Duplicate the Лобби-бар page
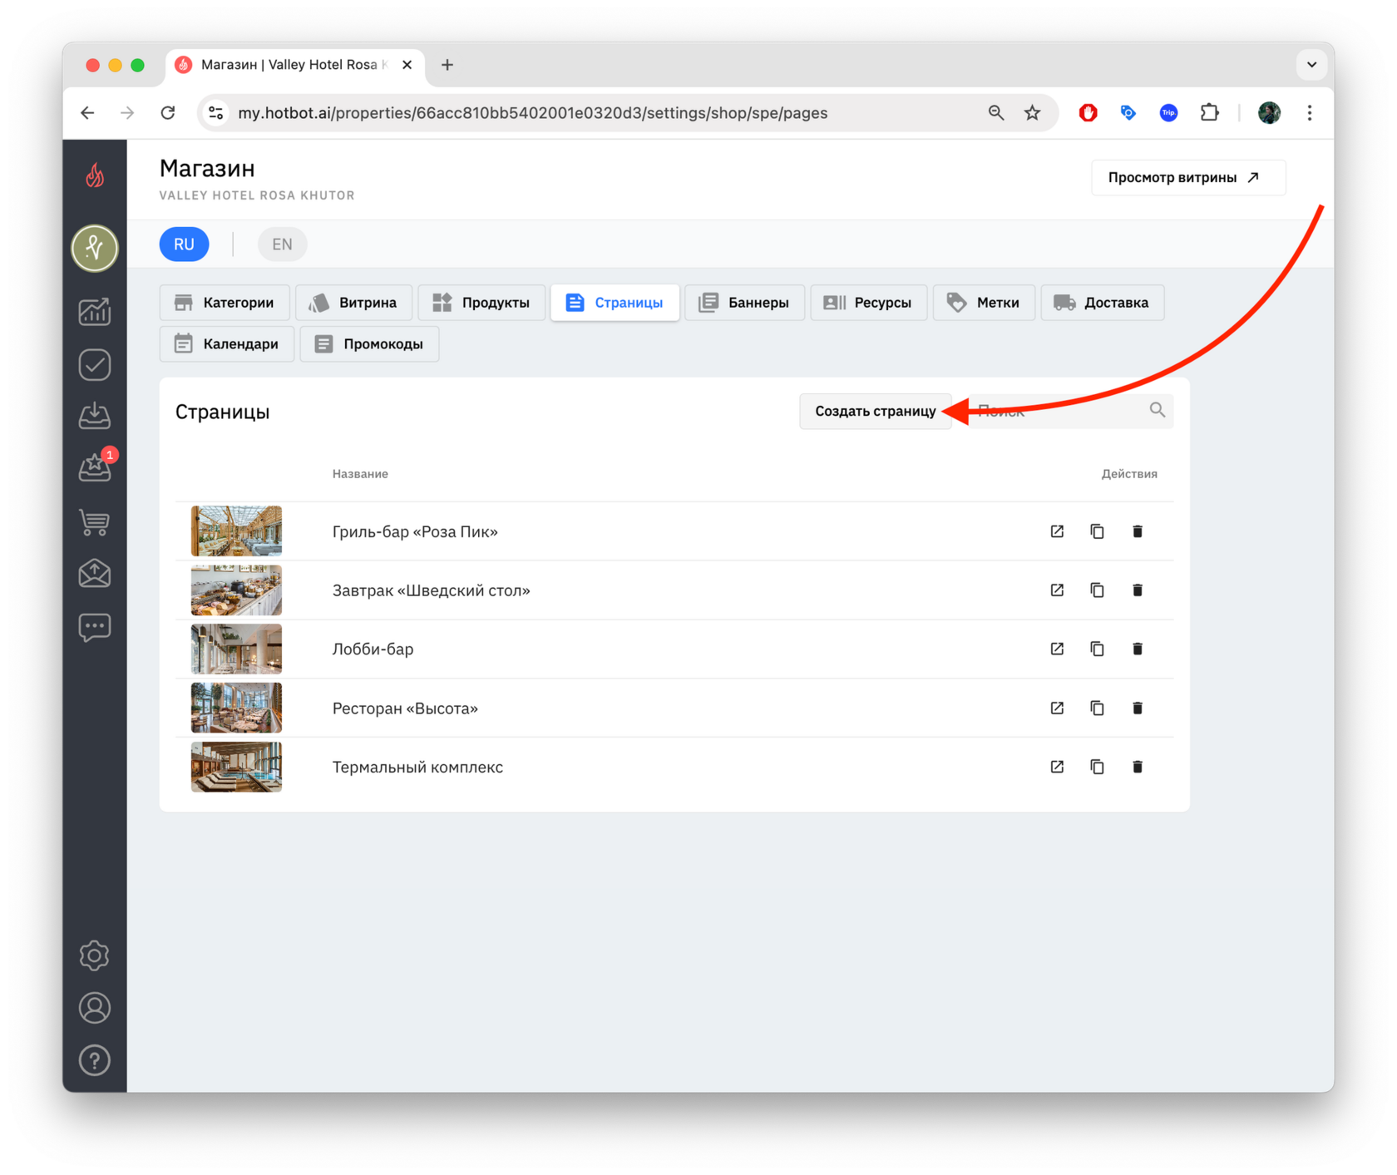 click(x=1098, y=649)
